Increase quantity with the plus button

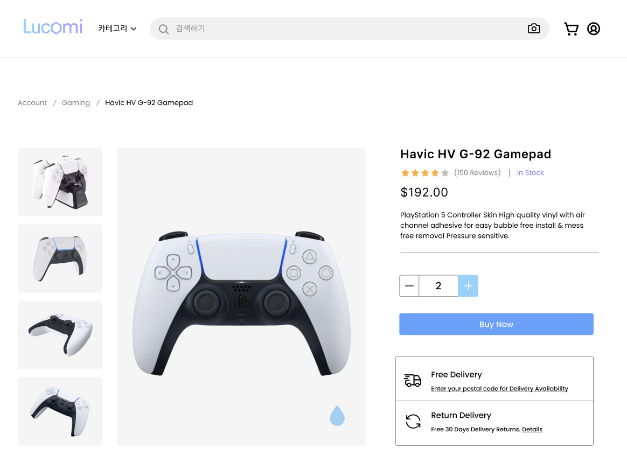pyautogui.click(x=468, y=286)
